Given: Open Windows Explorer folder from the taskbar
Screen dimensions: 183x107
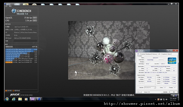Looking at the screenshot, I should [x=20, y=99].
